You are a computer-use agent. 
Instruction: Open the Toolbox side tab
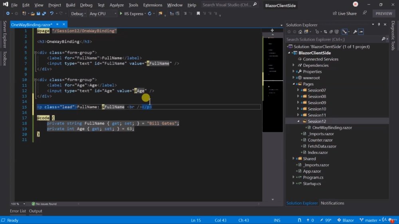coord(4,58)
